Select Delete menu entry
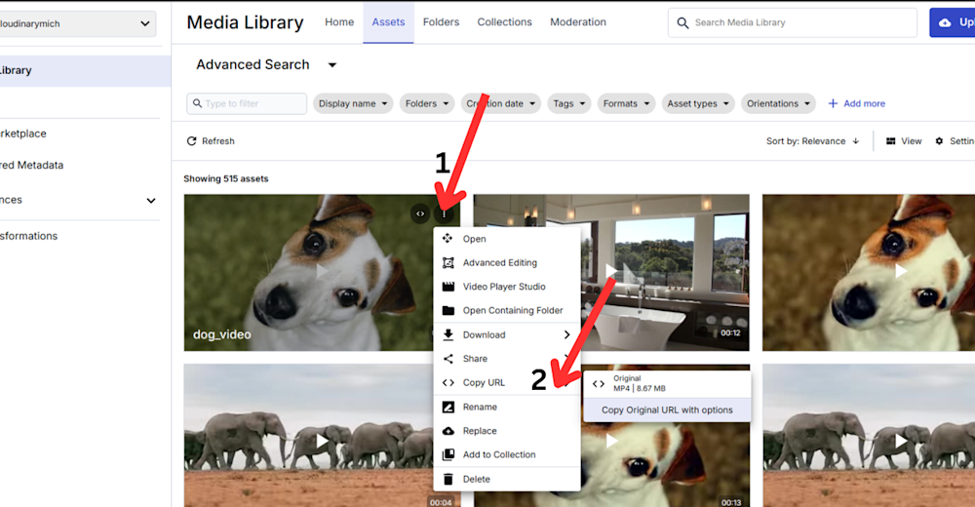This screenshot has width=975, height=507. [x=507, y=479]
